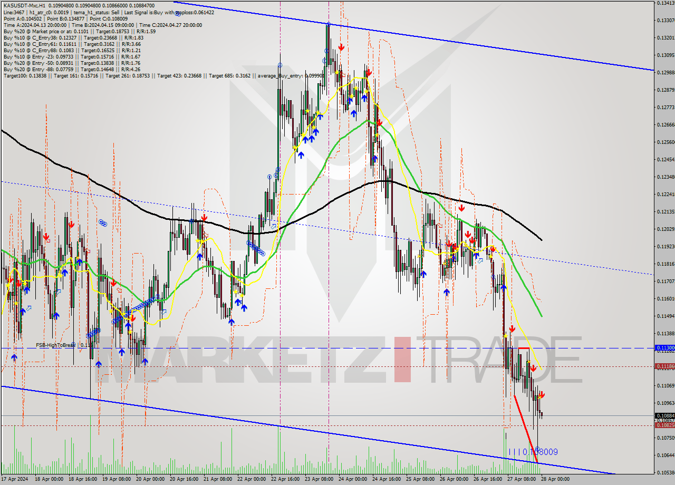Click the '21 Apr 08:00' time axis label
This screenshot has height=485, width=675.
[x=218, y=480]
